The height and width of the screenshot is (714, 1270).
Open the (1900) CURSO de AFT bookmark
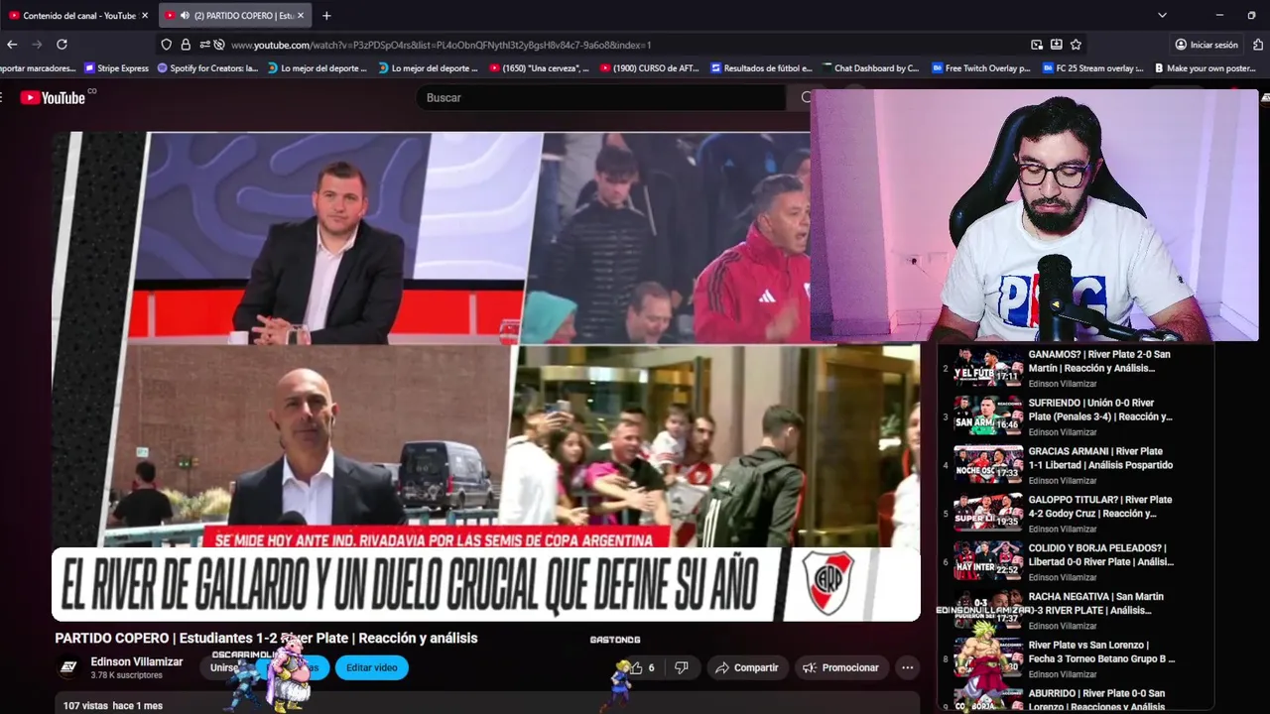pos(650,68)
